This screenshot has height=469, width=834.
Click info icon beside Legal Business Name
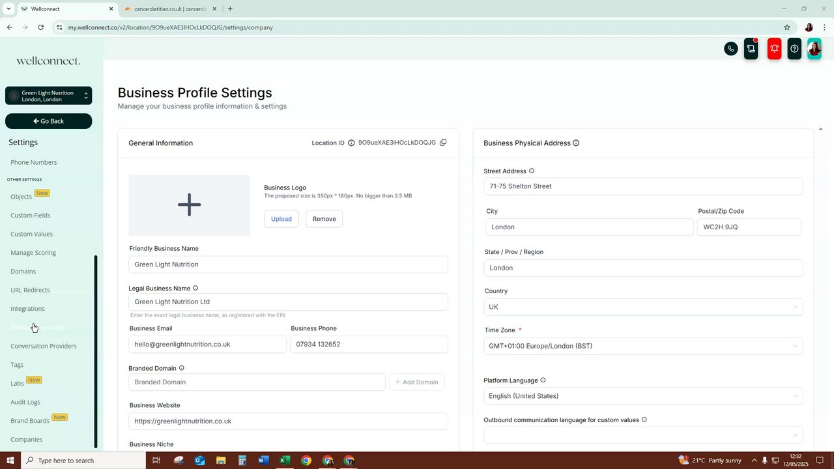tap(195, 288)
